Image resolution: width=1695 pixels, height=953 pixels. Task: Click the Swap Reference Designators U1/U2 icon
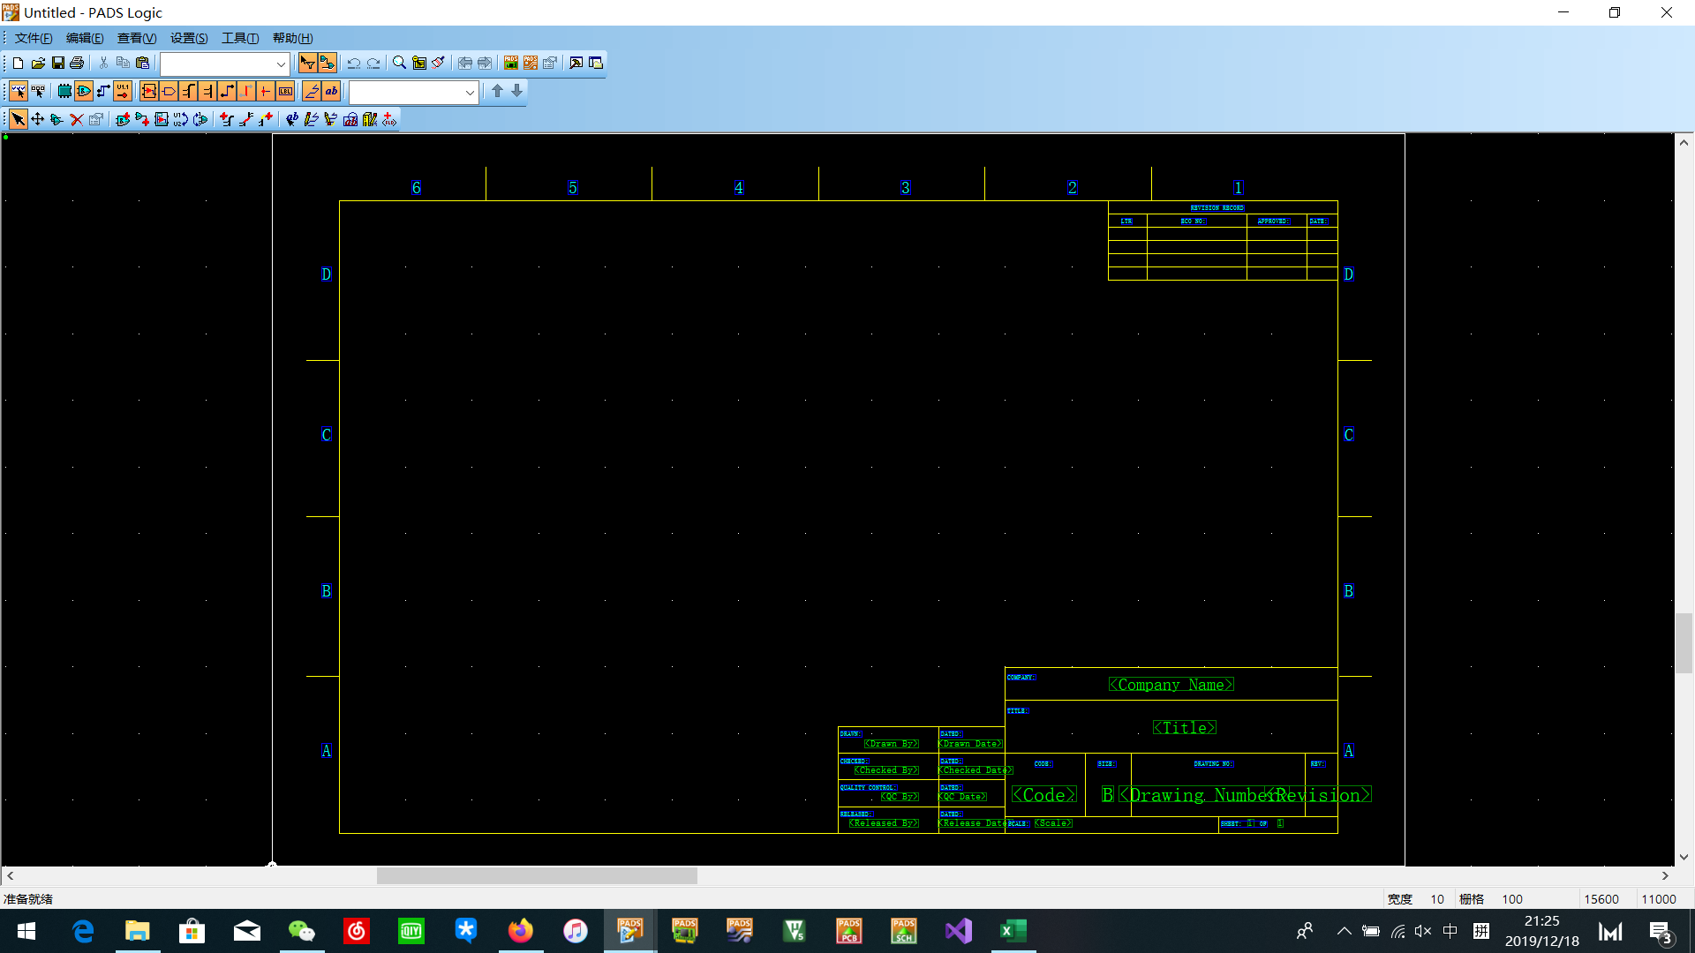pyautogui.click(x=181, y=119)
